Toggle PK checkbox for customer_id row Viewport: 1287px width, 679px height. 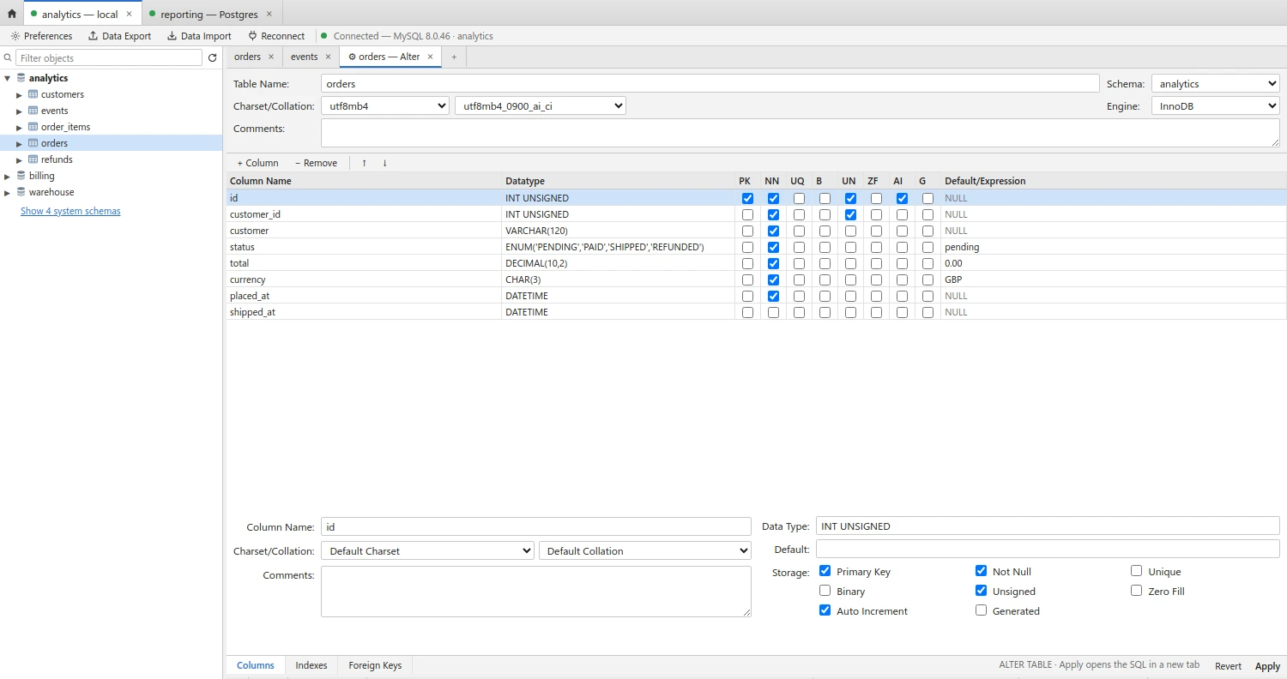point(747,214)
